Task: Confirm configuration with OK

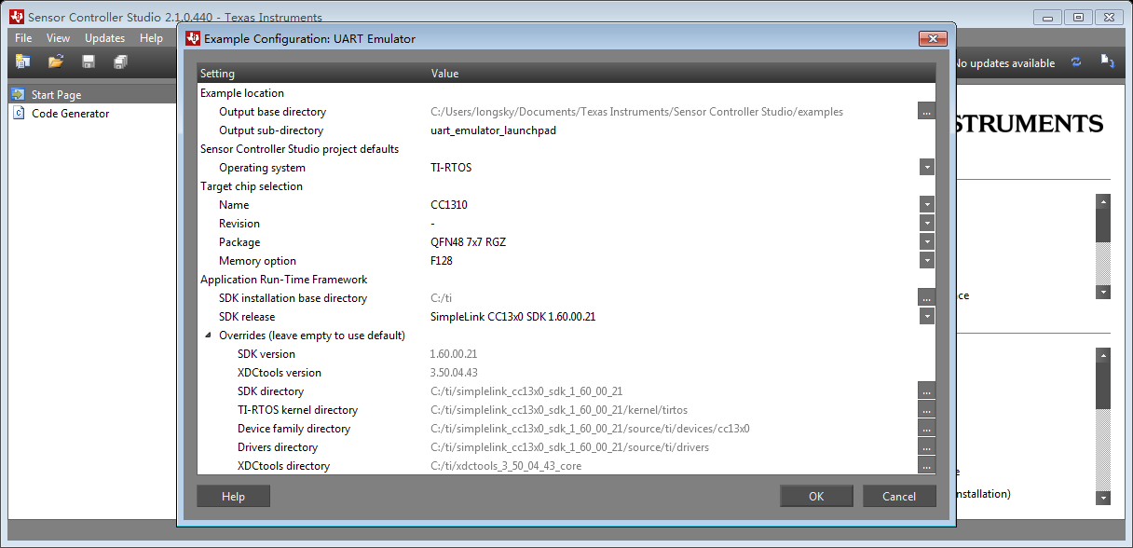Action: click(816, 496)
